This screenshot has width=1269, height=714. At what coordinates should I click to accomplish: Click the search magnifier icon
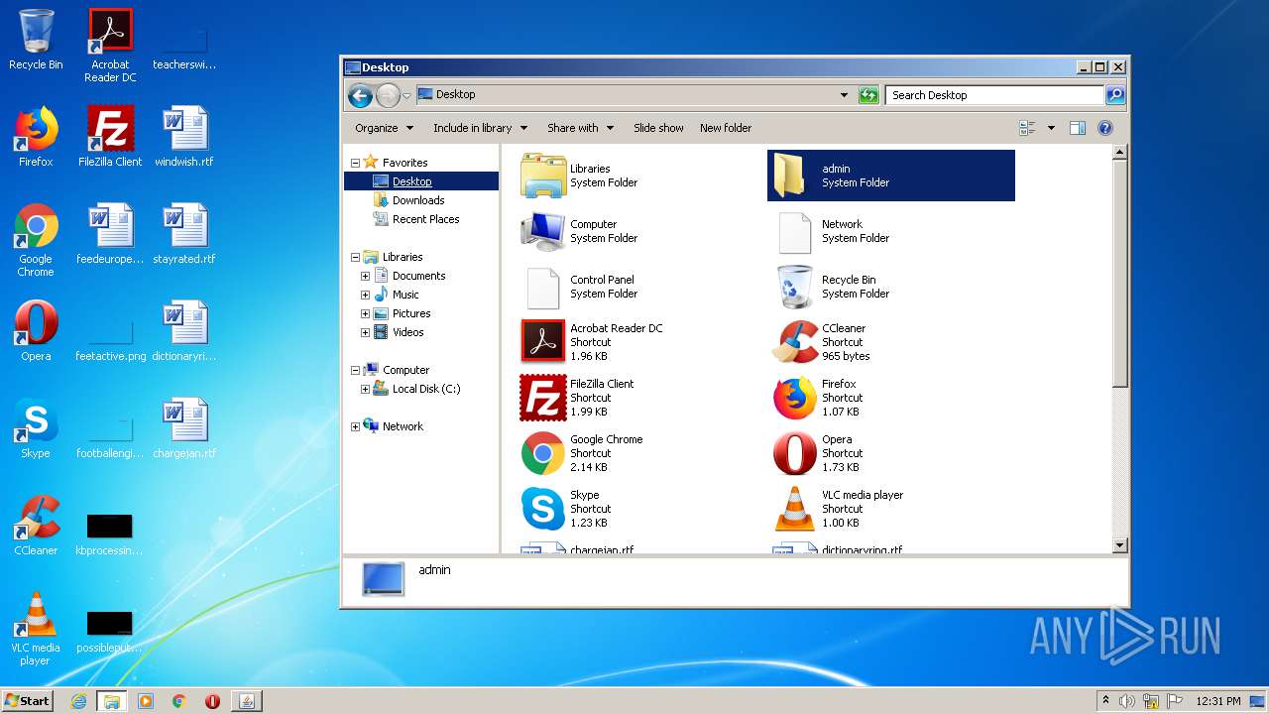click(1115, 95)
